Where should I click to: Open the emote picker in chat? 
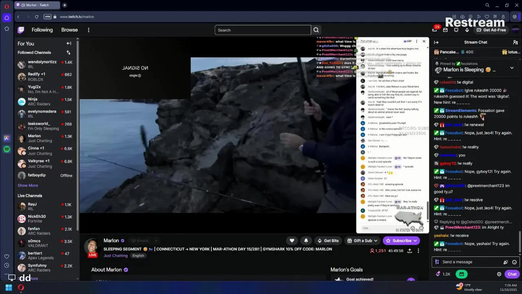(x=514, y=262)
